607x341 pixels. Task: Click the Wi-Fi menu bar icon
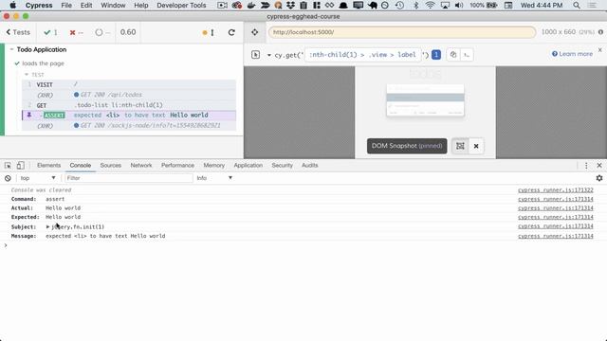(430, 6)
